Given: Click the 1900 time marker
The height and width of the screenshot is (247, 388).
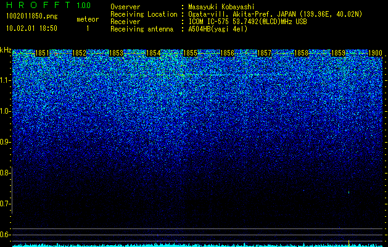Looking at the screenshot, I should tap(376, 53).
